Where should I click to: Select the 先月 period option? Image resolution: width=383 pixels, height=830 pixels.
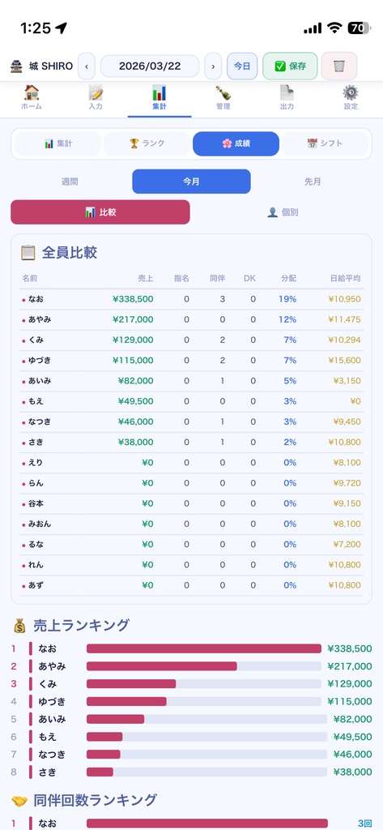tap(313, 182)
